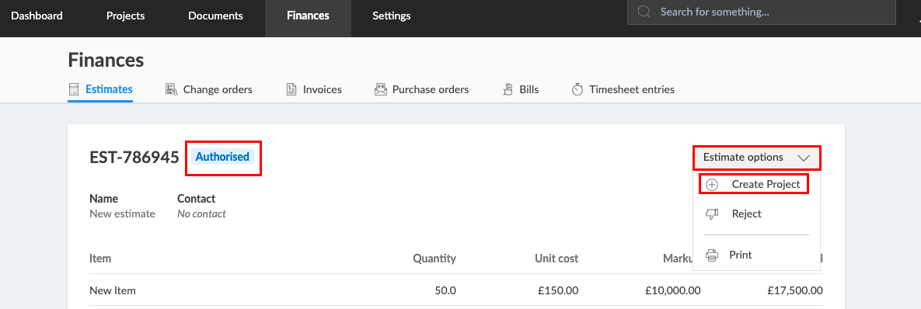Click the Create Project plus icon
The height and width of the screenshot is (309, 921).
(712, 184)
